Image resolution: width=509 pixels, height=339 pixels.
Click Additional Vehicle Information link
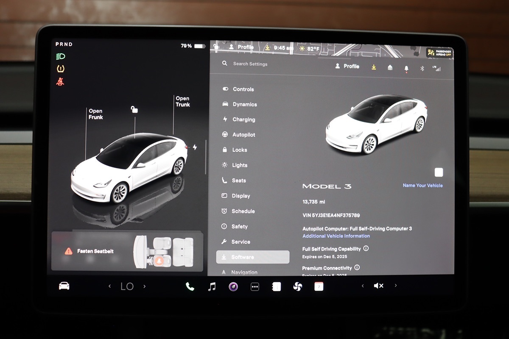(336, 236)
